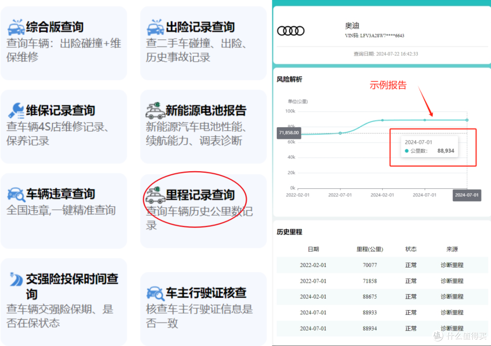
Task: Click the 71,858.00 axis value label
Action: pos(289,133)
